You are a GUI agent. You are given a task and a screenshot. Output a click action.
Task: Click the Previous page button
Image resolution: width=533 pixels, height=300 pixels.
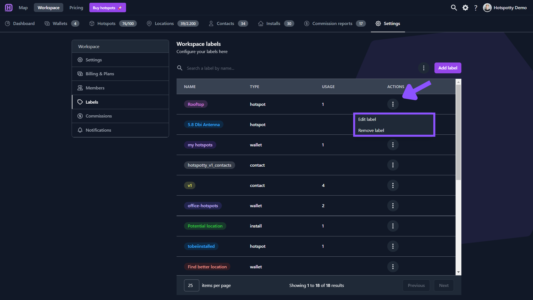[x=416, y=285]
